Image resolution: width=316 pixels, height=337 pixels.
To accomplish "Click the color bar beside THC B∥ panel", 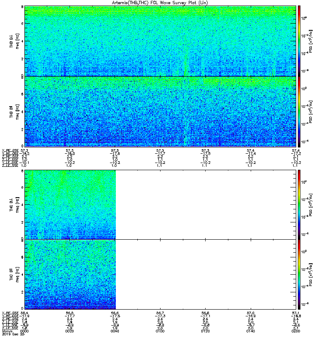I will [x=299, y=275].
